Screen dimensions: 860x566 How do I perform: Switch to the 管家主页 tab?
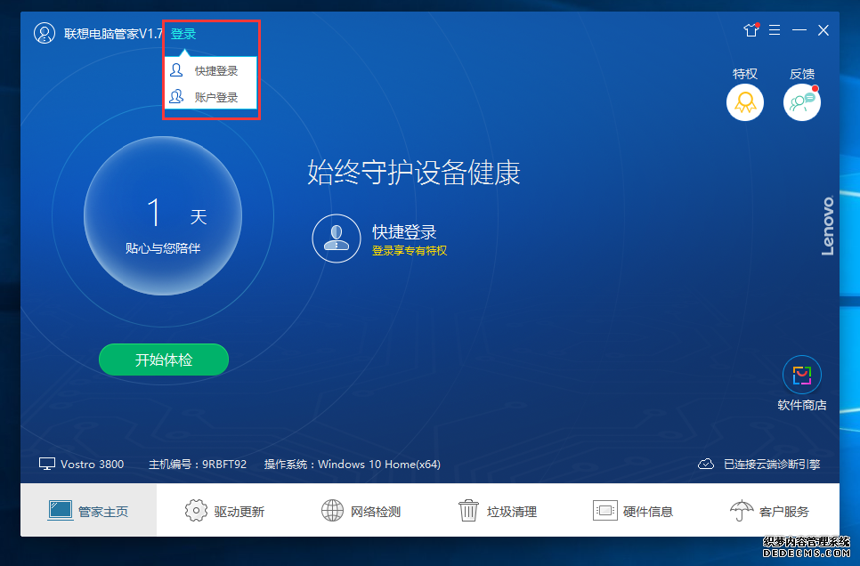coord(88,510)
